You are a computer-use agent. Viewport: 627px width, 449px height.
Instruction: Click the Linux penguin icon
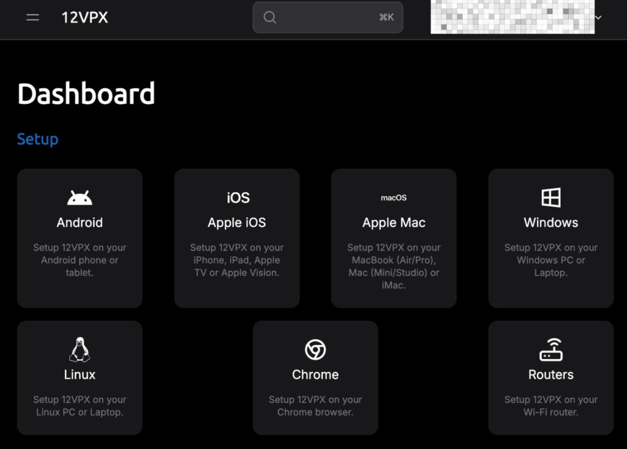80,349
